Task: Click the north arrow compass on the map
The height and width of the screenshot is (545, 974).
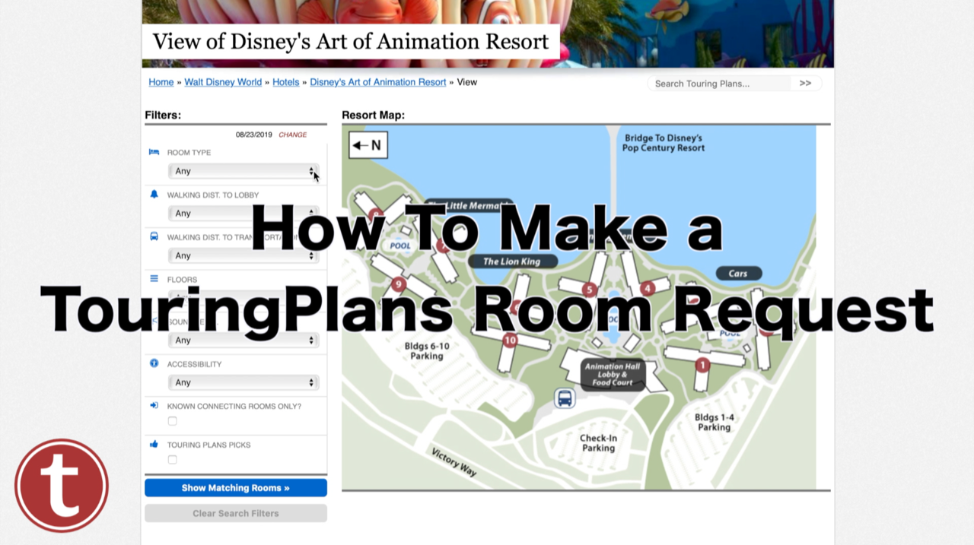Action: click(x=368, y=144)
